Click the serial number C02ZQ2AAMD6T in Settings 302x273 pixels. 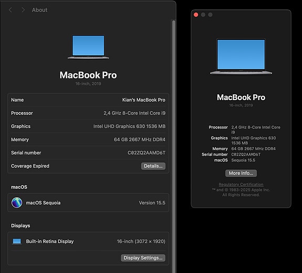147,152
